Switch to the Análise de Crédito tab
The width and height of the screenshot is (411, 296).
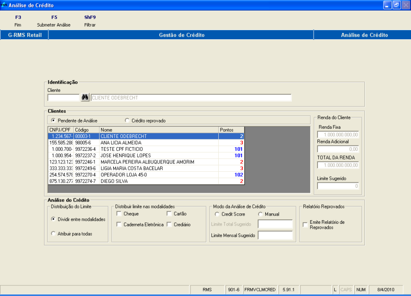[x=363, y=35]
